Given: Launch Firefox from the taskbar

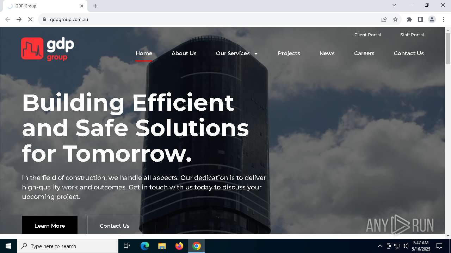Looking at the screenshot, I should pos(179,246).
